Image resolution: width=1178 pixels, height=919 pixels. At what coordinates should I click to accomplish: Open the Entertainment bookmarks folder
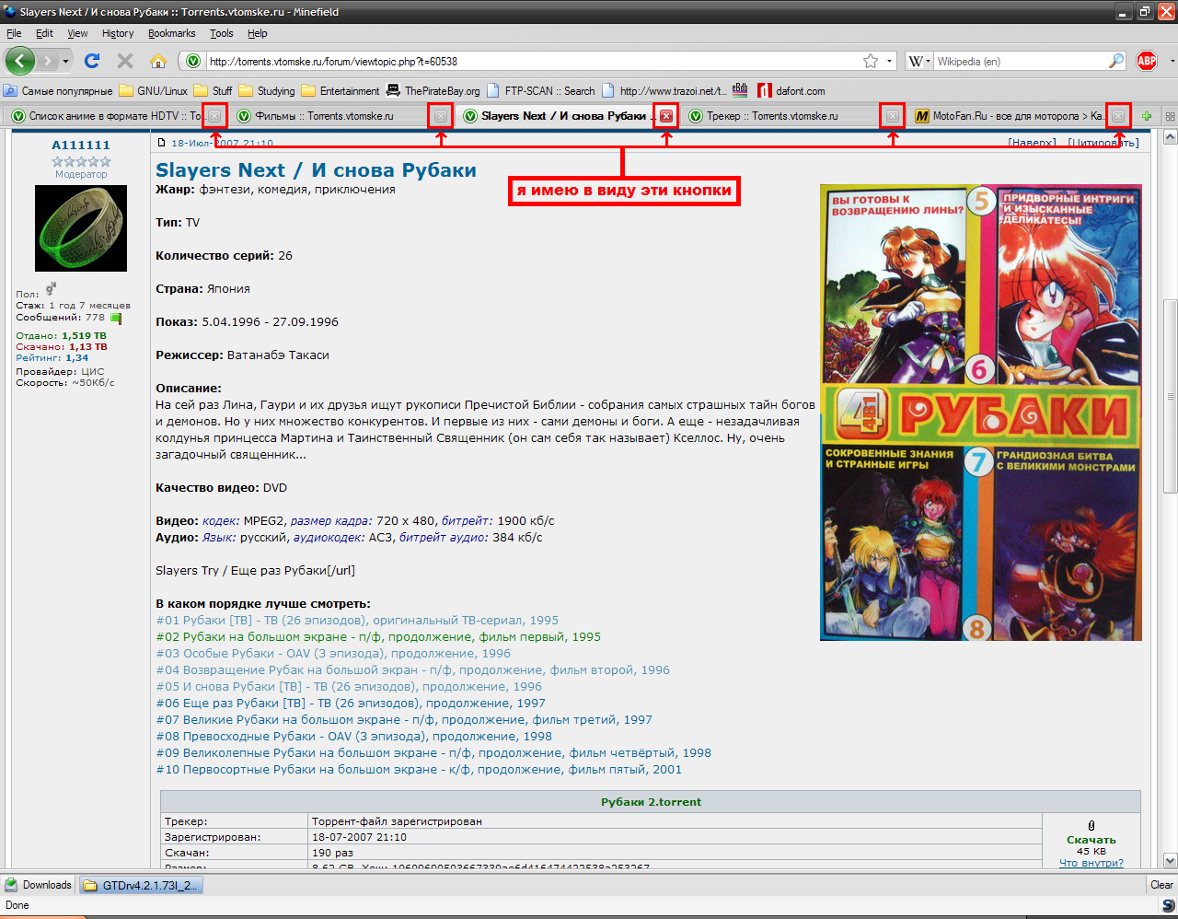pyautogui.click(x=340, y=90)
